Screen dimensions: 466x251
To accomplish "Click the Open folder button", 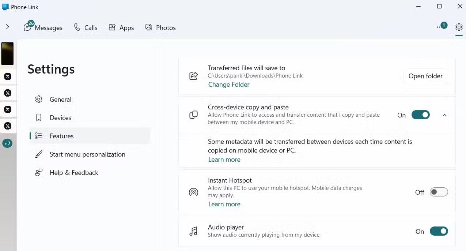I will [425, 76].
